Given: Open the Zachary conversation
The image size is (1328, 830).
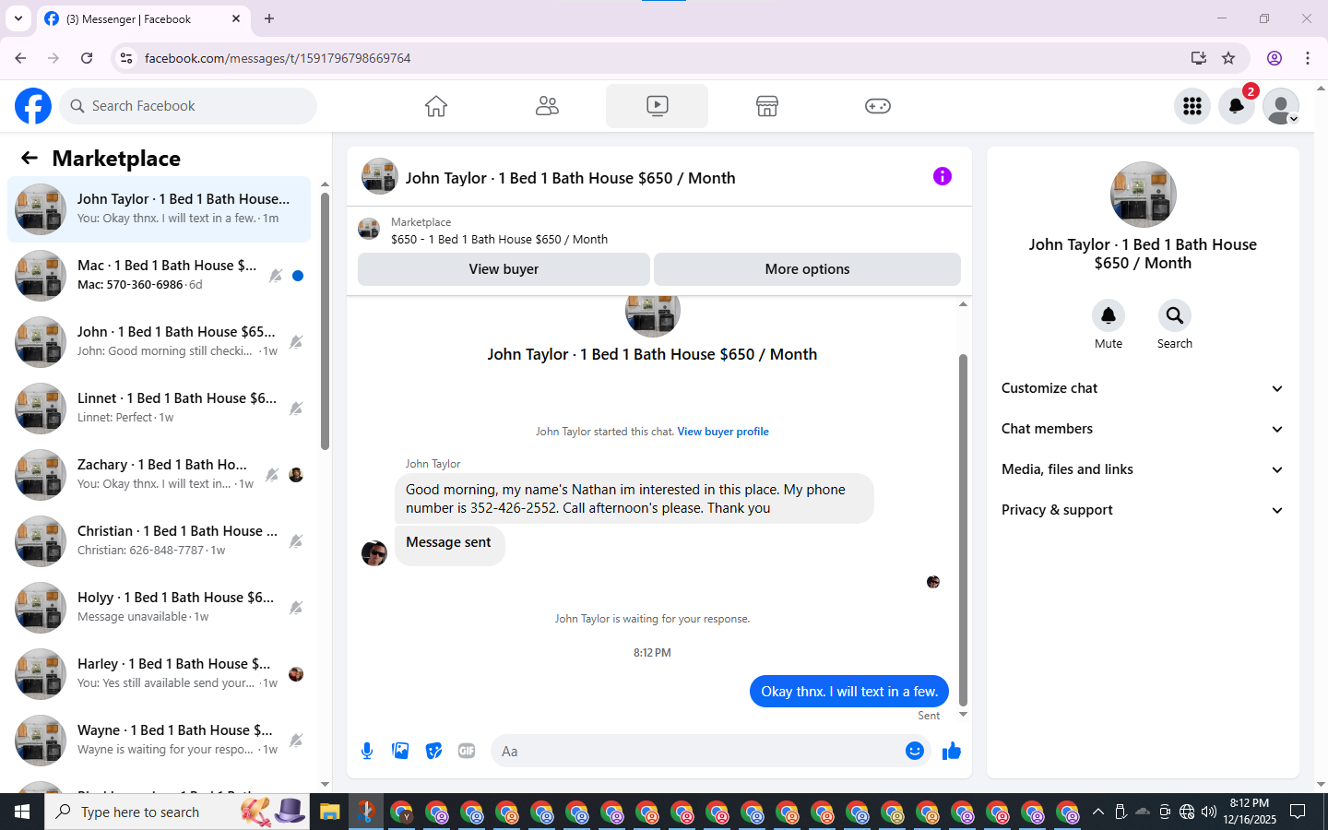Looking at the screenshot, I should click(159, 475).
